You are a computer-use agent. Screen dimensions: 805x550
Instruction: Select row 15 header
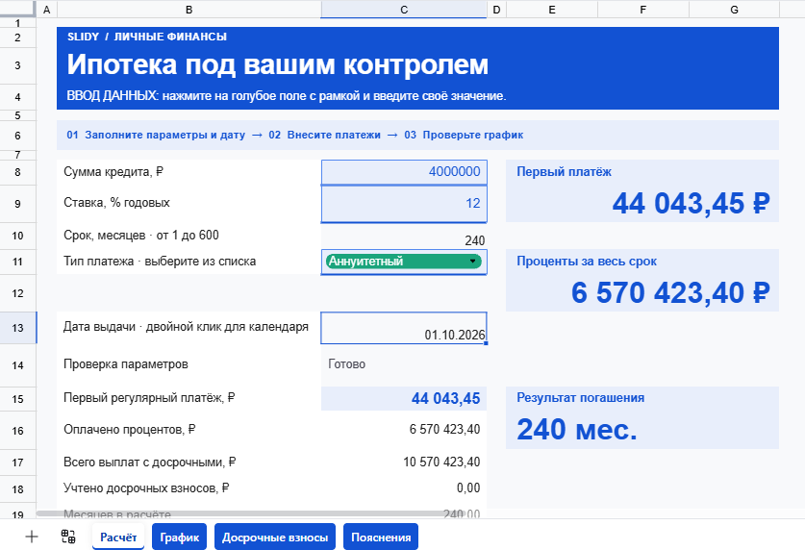point(18,399)
